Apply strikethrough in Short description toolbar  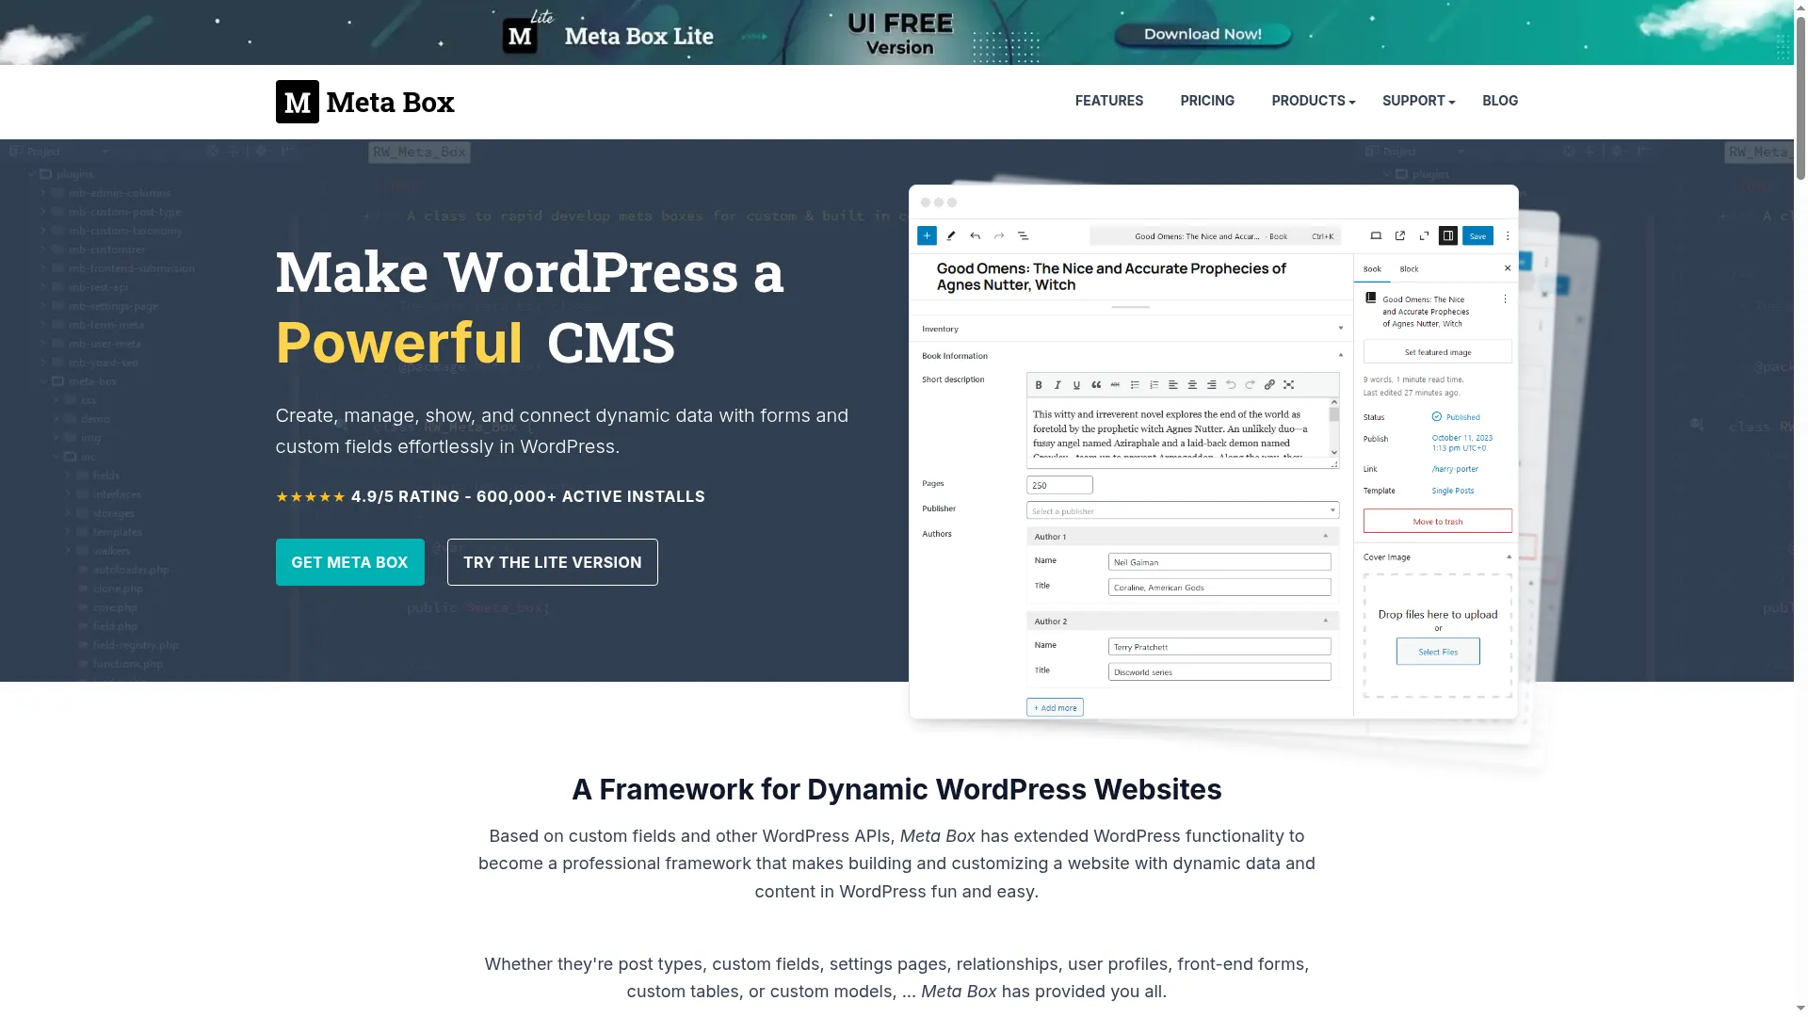coord(1116,385)
